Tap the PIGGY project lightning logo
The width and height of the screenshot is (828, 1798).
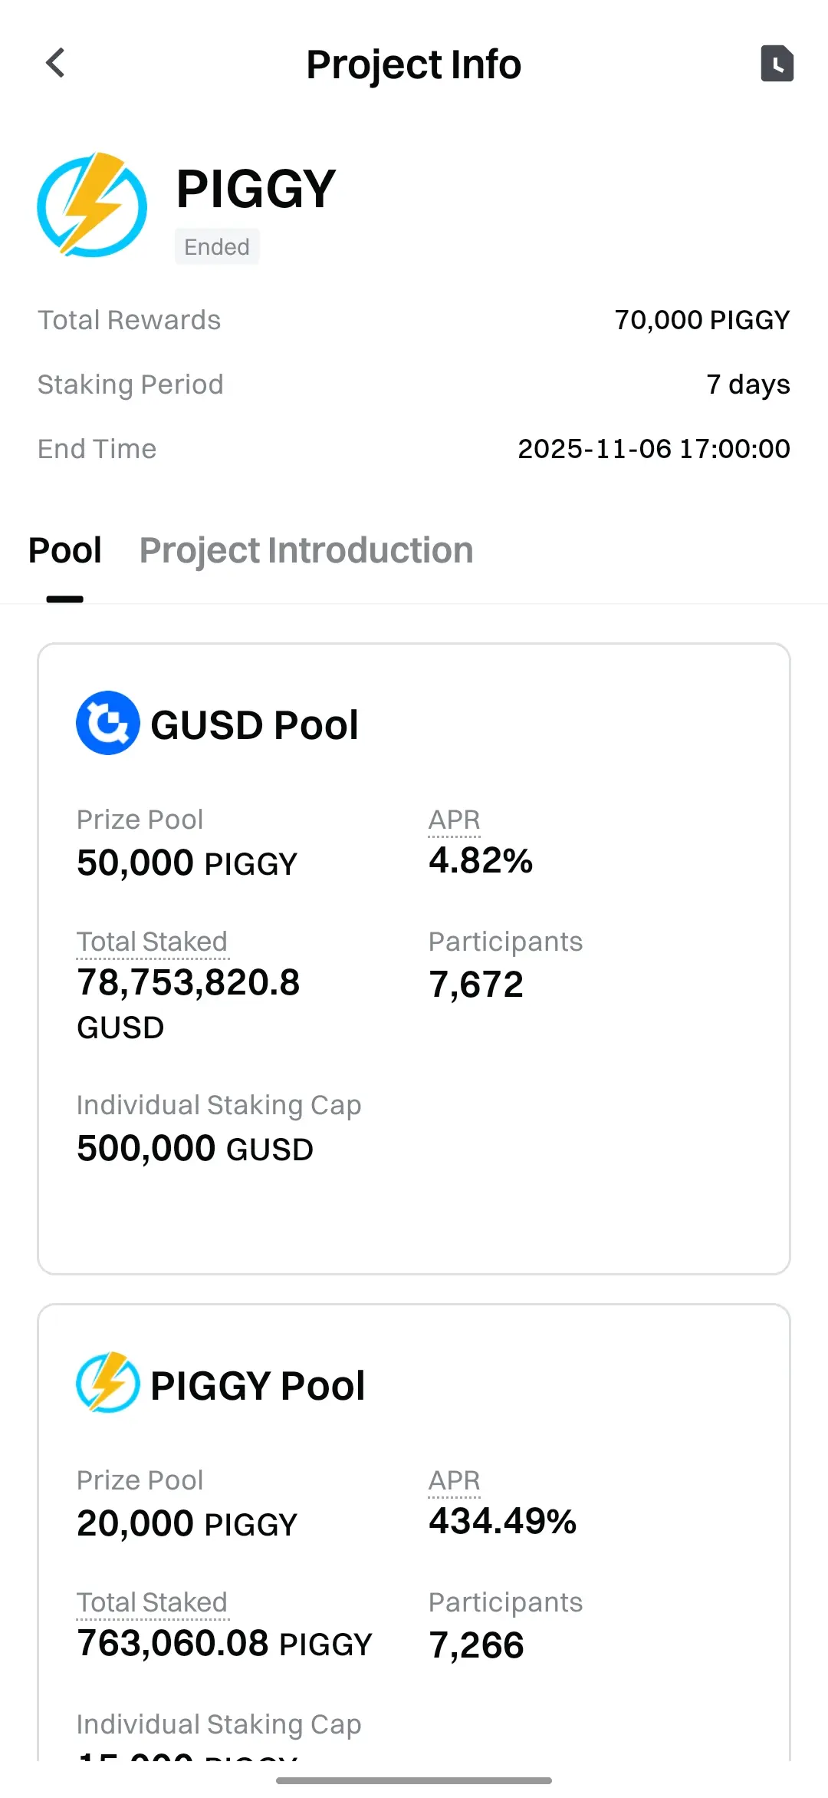click(x=92, y=205)
